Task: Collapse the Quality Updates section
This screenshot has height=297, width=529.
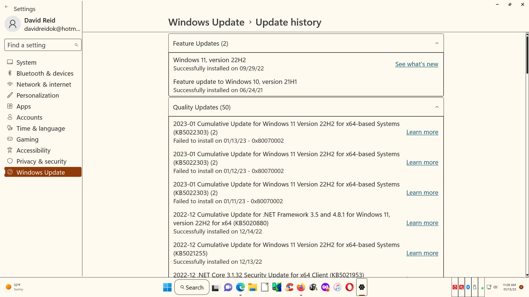Action: tap(437, 107)
